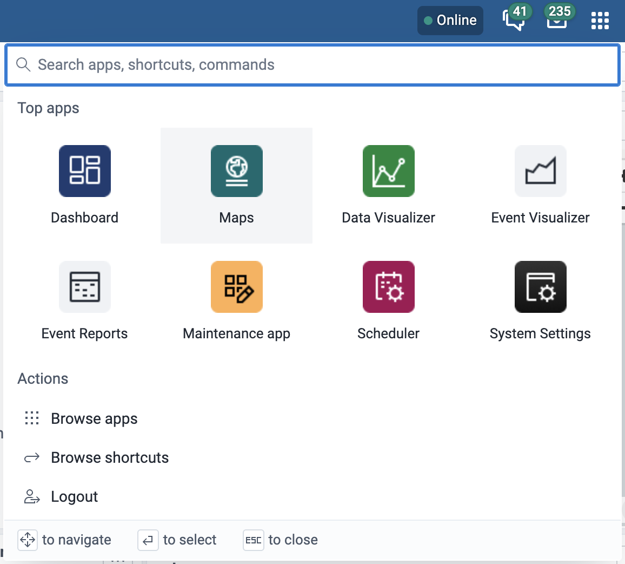Open the interpretations notifications icon
The image size is (625, 564).
pyautogui.click(x=514, y=22)
